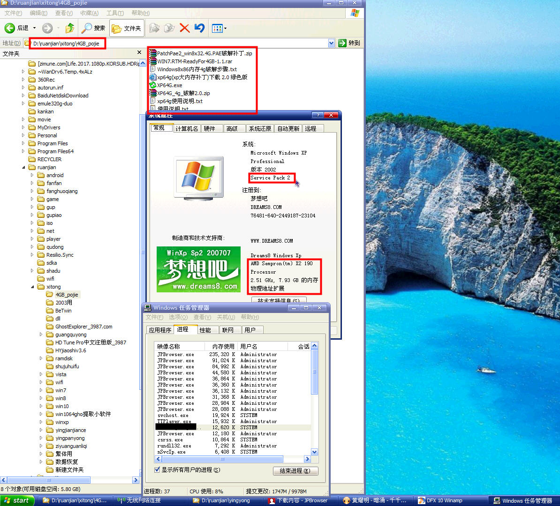Click 技术支持信息 button in System Properties
This screenshot has height=506, width=560.
coord(279,300)
